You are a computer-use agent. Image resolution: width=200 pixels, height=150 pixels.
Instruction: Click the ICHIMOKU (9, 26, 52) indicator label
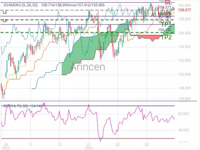(x=21, y=5)
